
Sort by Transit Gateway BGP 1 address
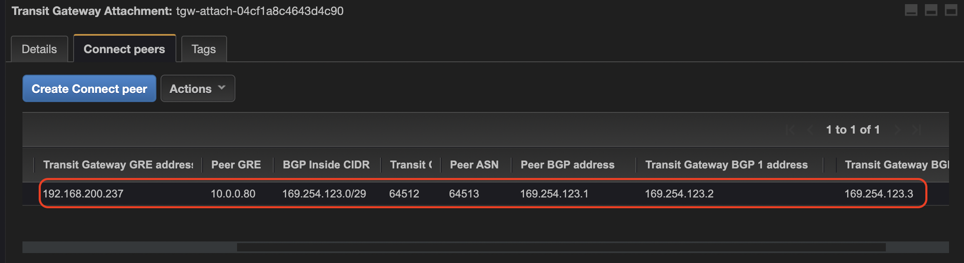click(726, 165)
